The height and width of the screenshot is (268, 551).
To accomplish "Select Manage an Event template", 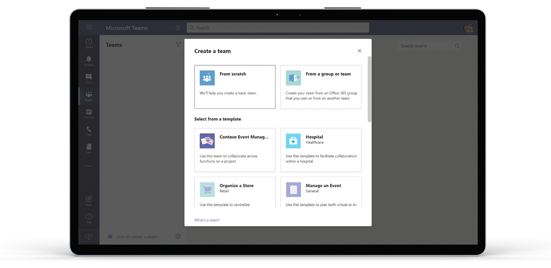I will coord(321,192).
